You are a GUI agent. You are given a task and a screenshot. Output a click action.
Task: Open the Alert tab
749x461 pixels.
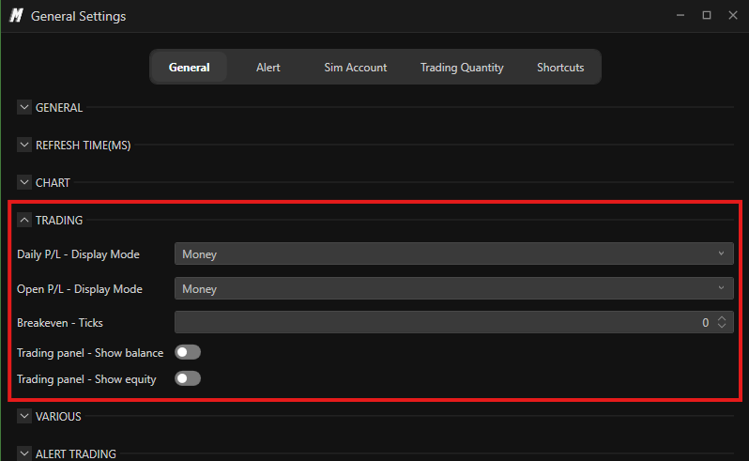[268, 68]
